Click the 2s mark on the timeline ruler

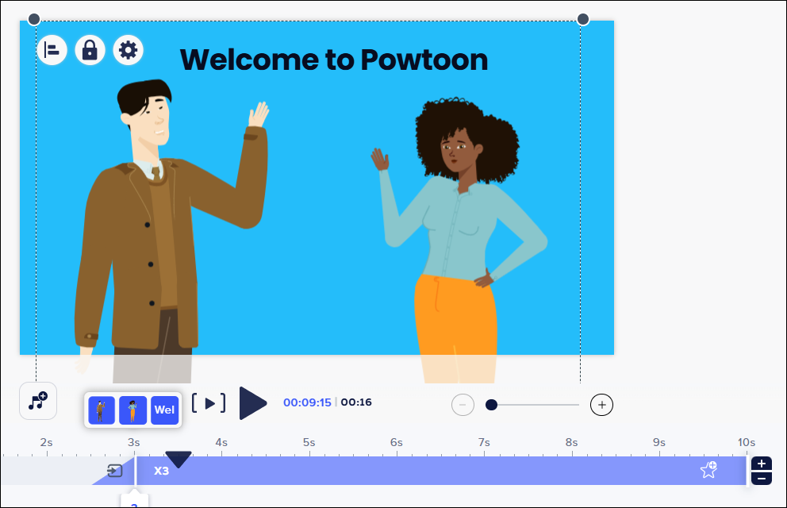46,442
